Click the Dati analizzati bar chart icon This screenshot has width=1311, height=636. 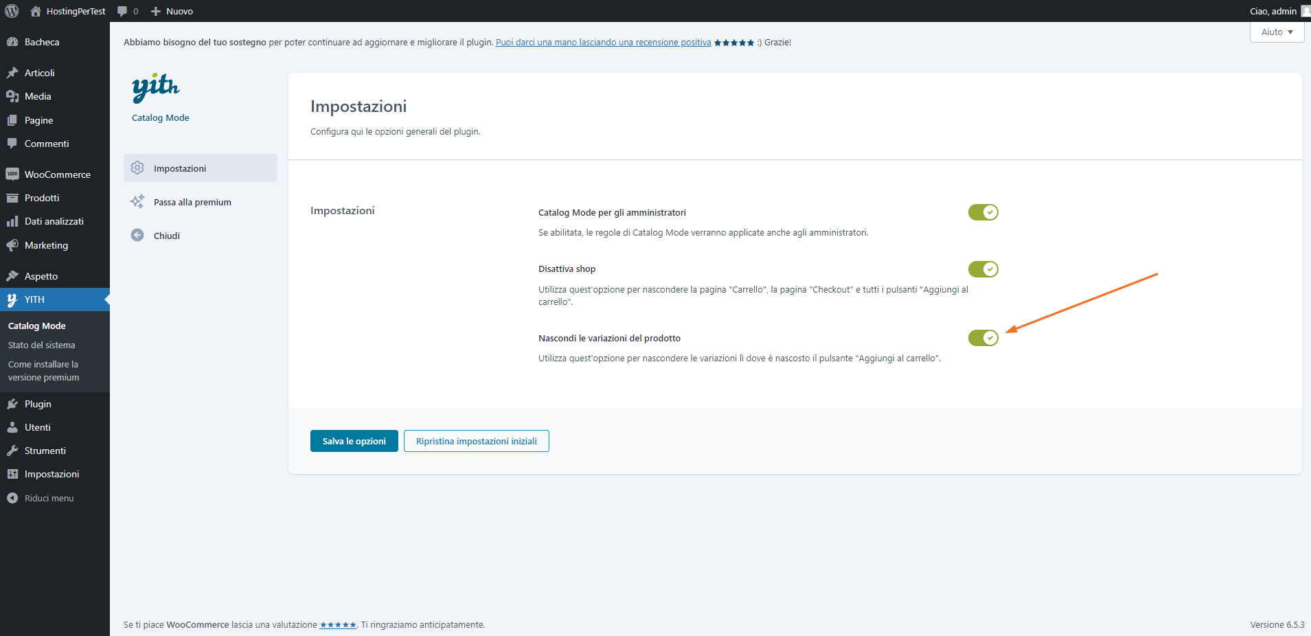click(12, 221)
